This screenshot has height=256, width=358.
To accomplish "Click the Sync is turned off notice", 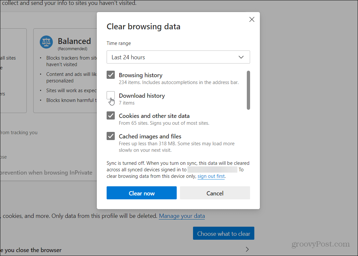I will click(178, 169).
